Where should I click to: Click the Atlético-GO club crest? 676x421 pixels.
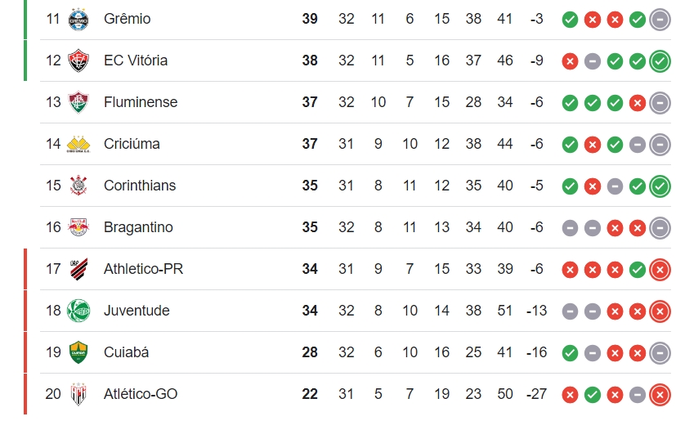pyautogui.click(x=78, y=394)
